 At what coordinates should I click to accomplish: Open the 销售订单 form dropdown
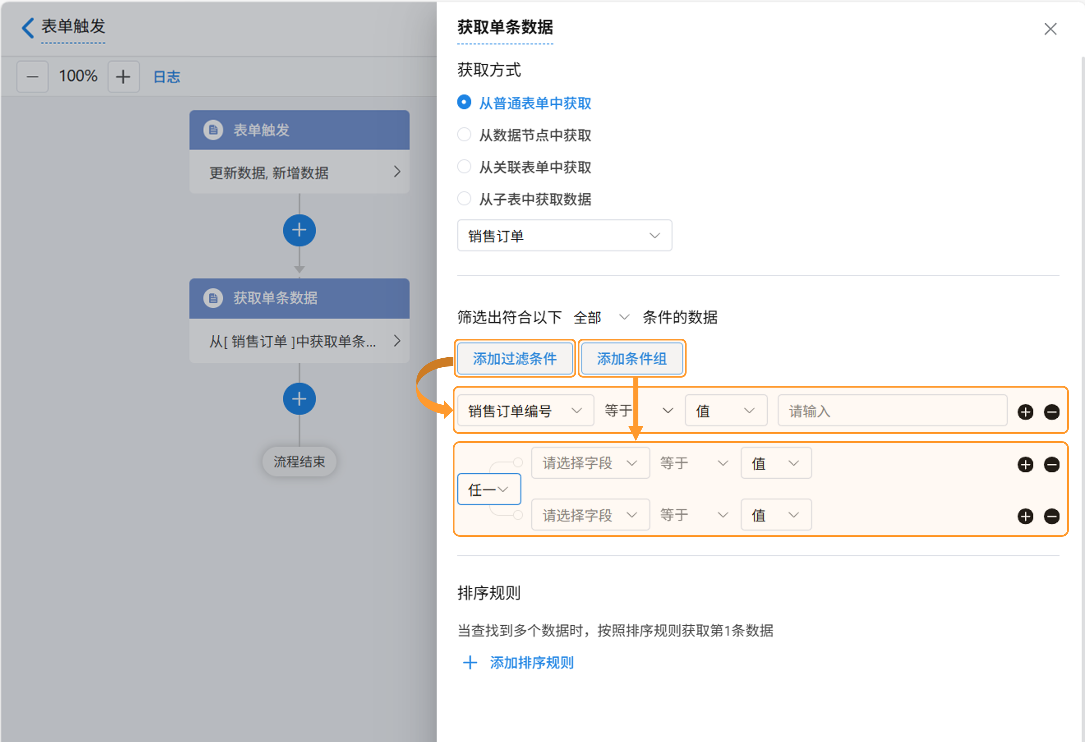pyautogui.click(x=564, y=236)
